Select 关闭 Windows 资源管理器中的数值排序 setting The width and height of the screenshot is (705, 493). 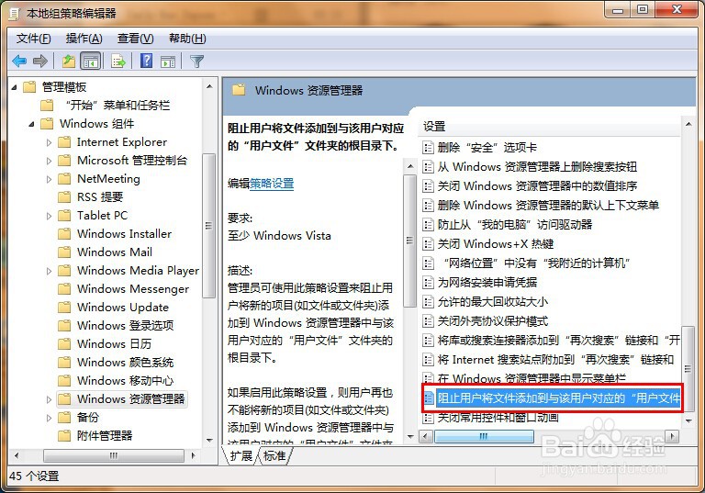[537, 185]
